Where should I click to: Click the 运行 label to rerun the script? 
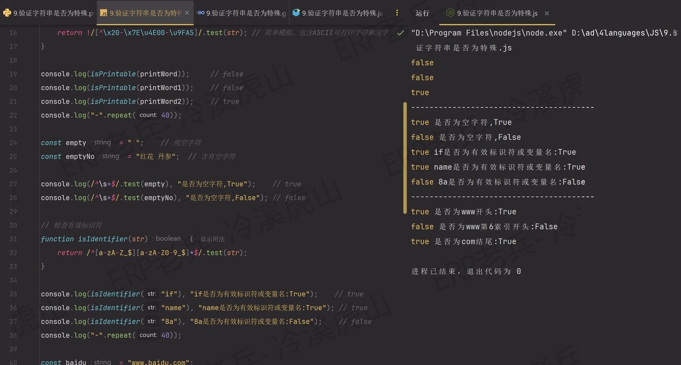point(422,13)
